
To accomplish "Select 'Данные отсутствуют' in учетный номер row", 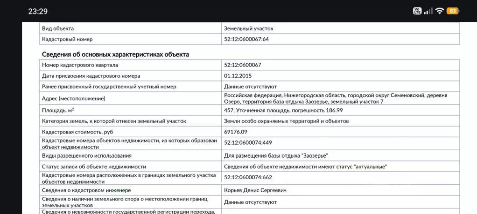I will (x=250, y=87).
